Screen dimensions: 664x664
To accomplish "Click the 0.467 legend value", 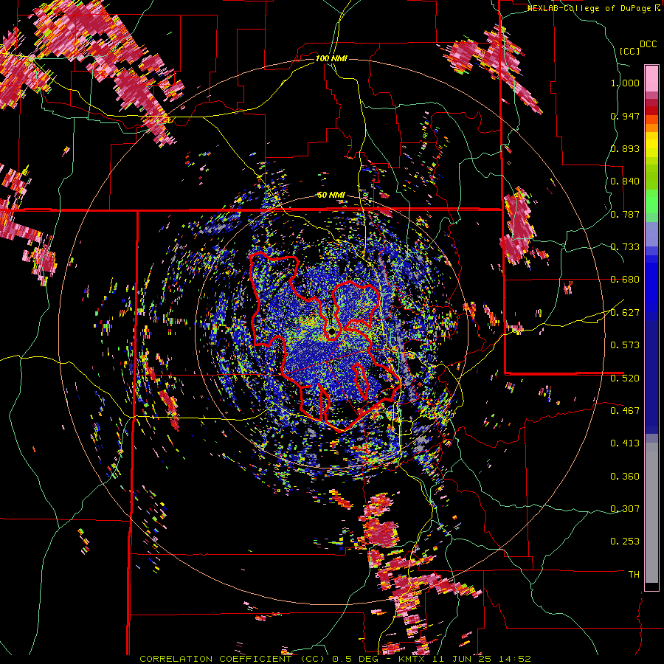I will point(625,411).
